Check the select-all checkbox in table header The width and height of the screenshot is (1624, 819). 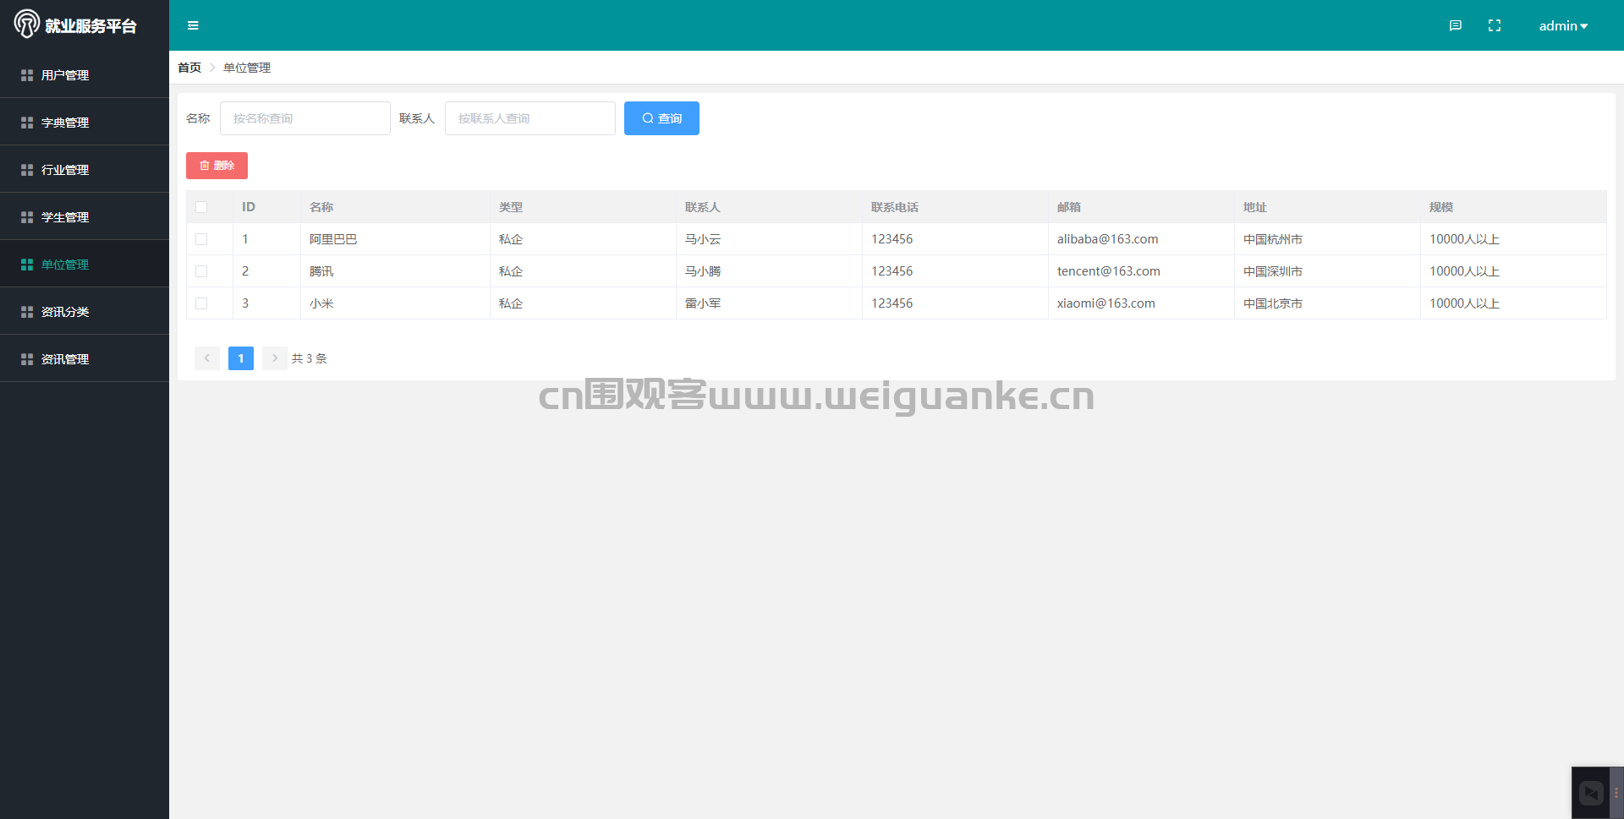201,207
